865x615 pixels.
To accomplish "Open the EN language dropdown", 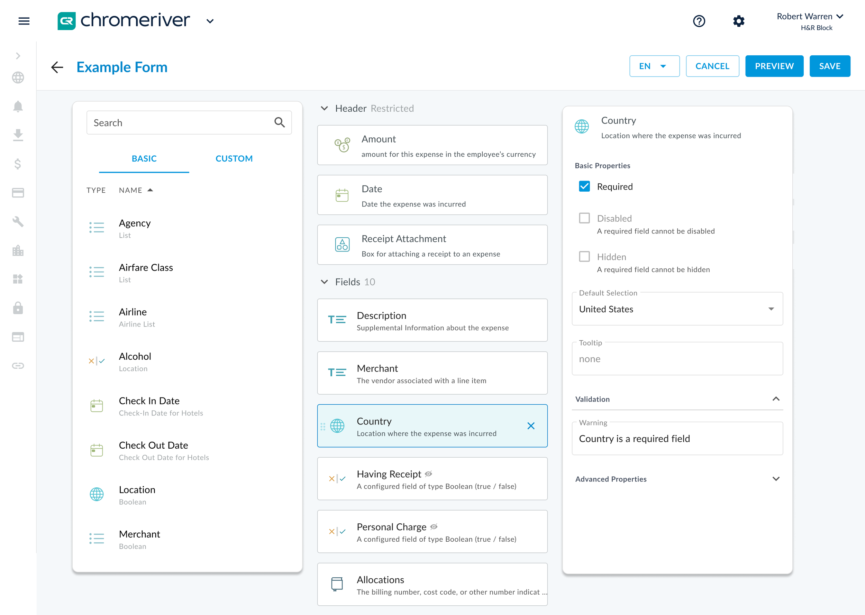I will point(654,66).
